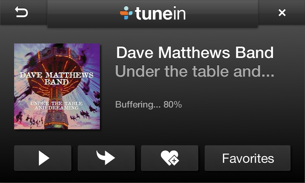Screen dimensions: 305x183
Task: Go back using the return arrow icon
Action: pos(21,12)
